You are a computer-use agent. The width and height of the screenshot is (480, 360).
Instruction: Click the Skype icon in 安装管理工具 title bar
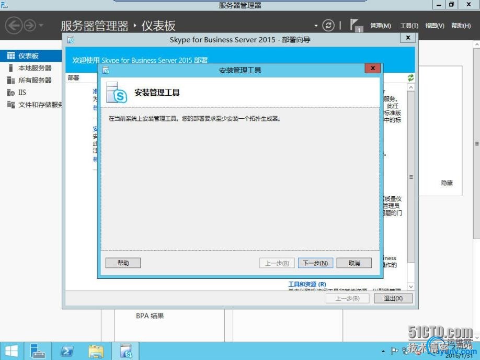point(106,70)
